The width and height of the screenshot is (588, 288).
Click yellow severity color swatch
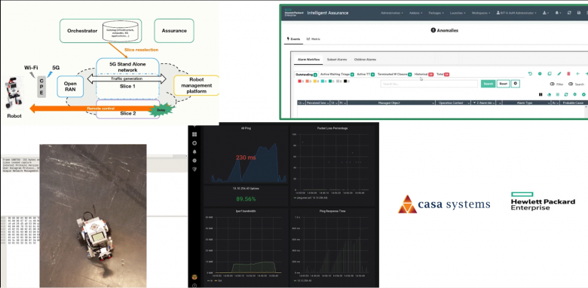tap(315, 81)
